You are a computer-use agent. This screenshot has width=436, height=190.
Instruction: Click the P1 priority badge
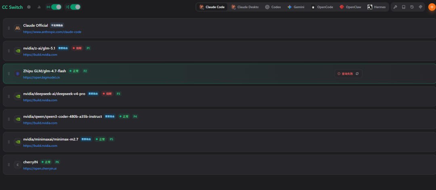click(x=88, y=48)
